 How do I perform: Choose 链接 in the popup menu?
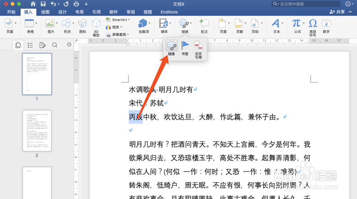[171, 48]
